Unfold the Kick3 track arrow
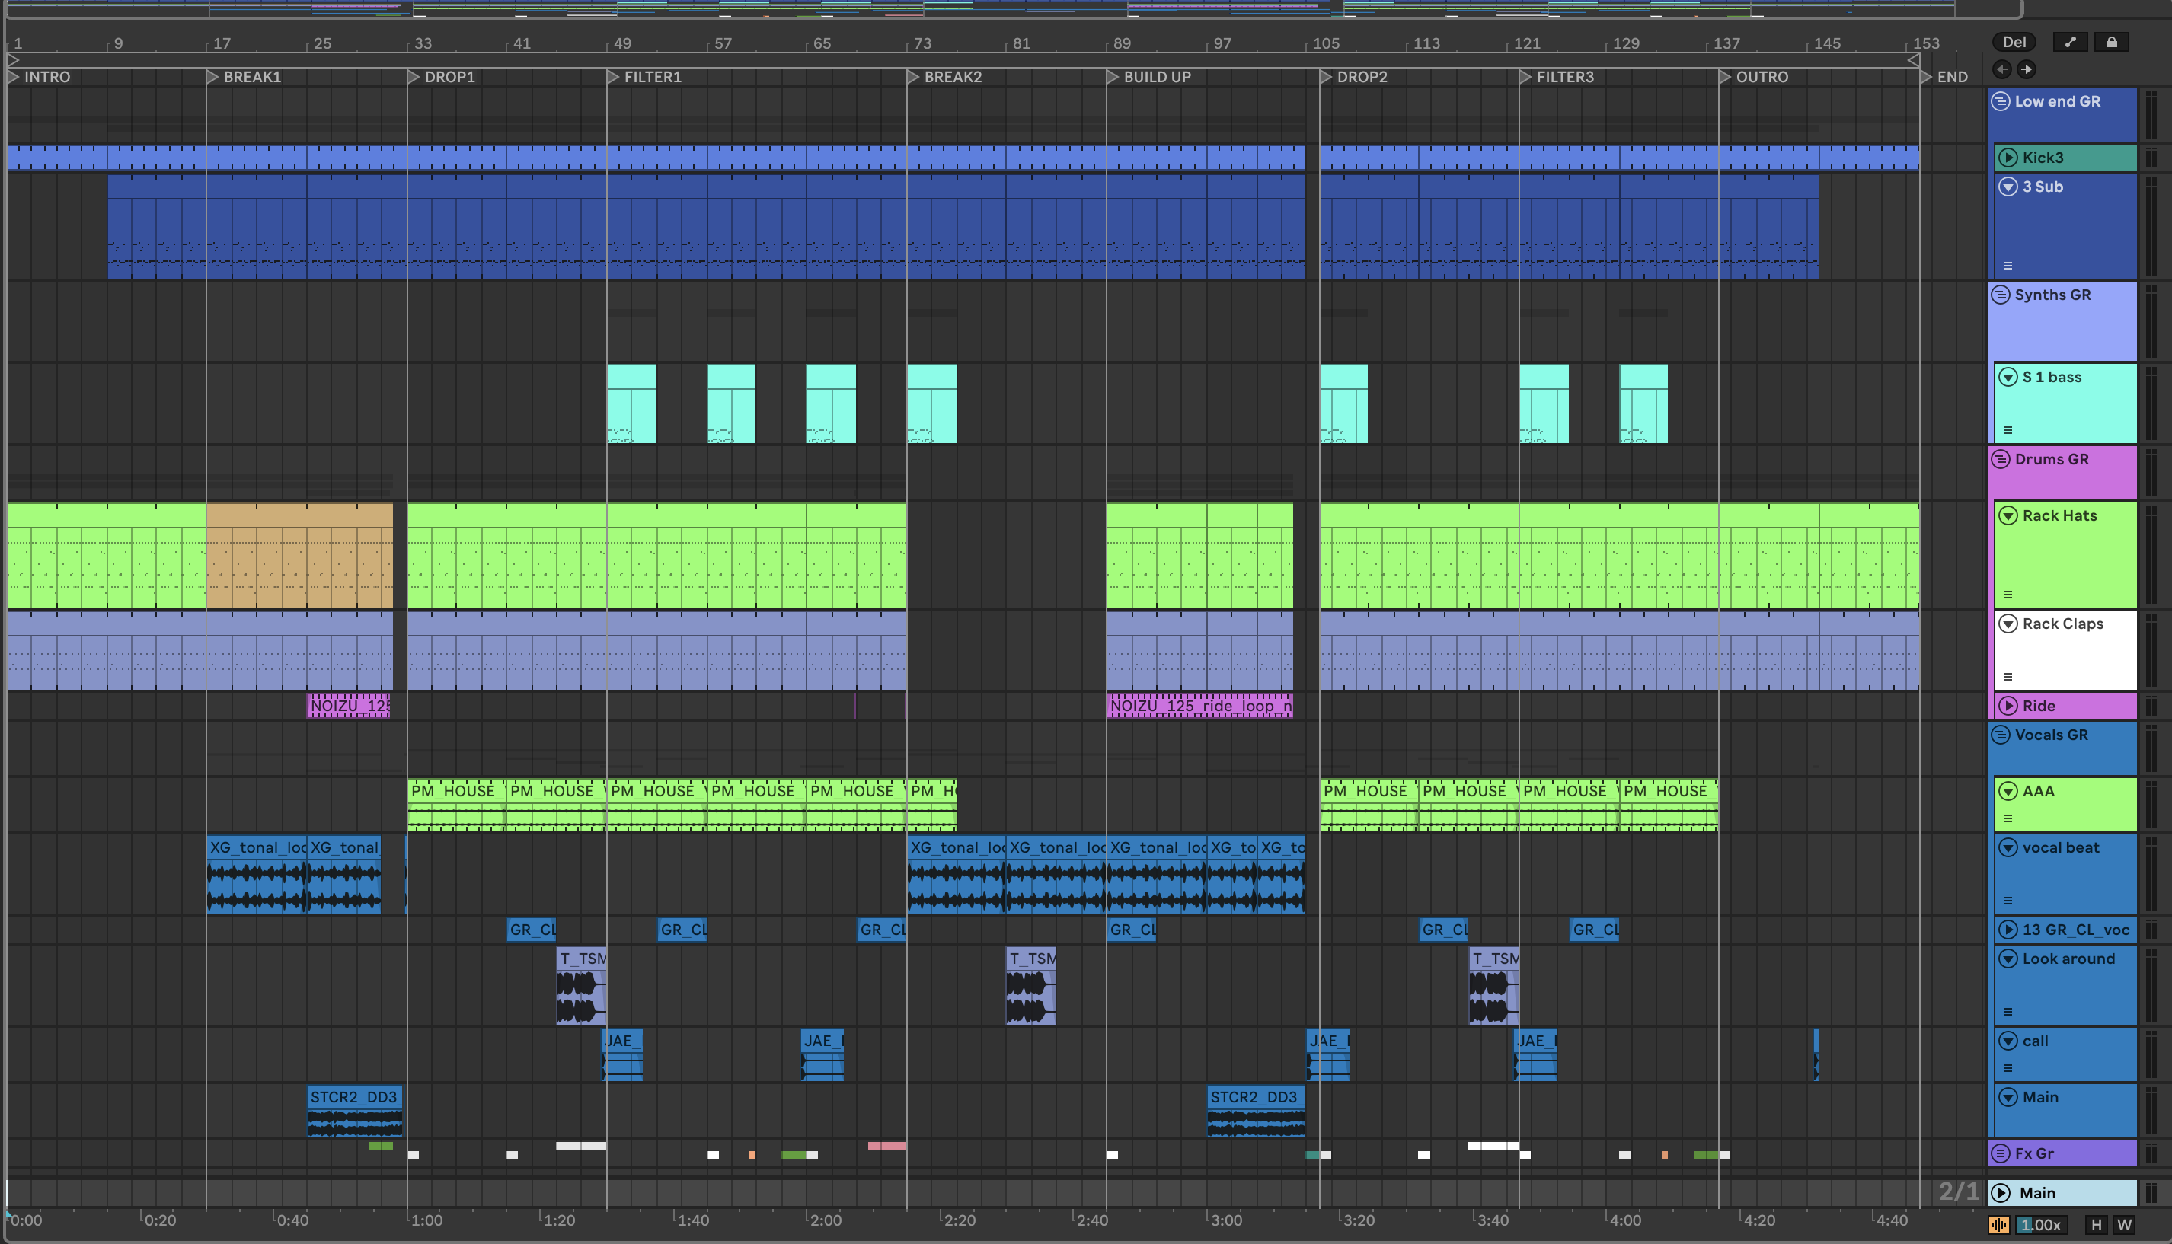 tap(2008, 157)
